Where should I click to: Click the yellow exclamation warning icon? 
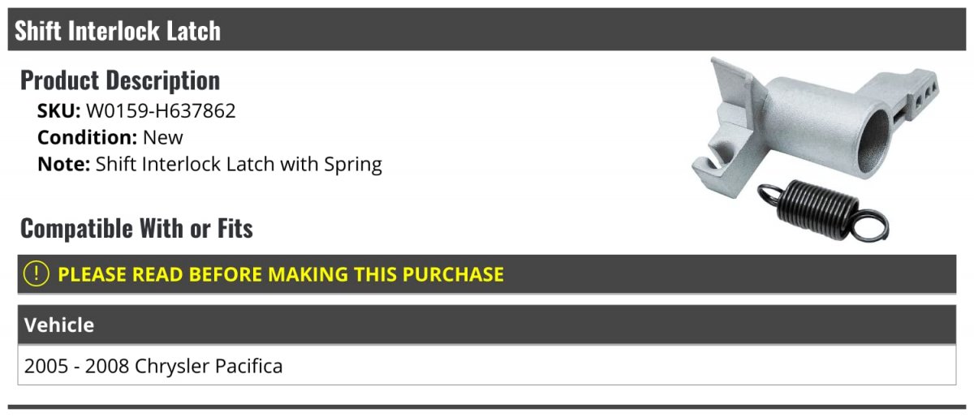click(37, 273)
